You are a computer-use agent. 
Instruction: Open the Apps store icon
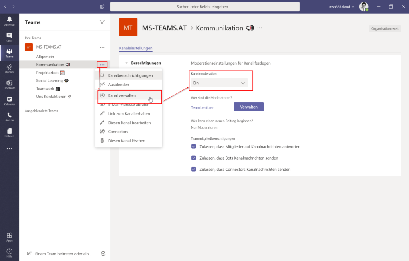[x=10, y=237]
